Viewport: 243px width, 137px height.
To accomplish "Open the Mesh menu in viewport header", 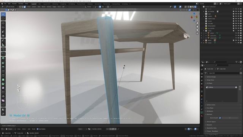I will [44, 7].
